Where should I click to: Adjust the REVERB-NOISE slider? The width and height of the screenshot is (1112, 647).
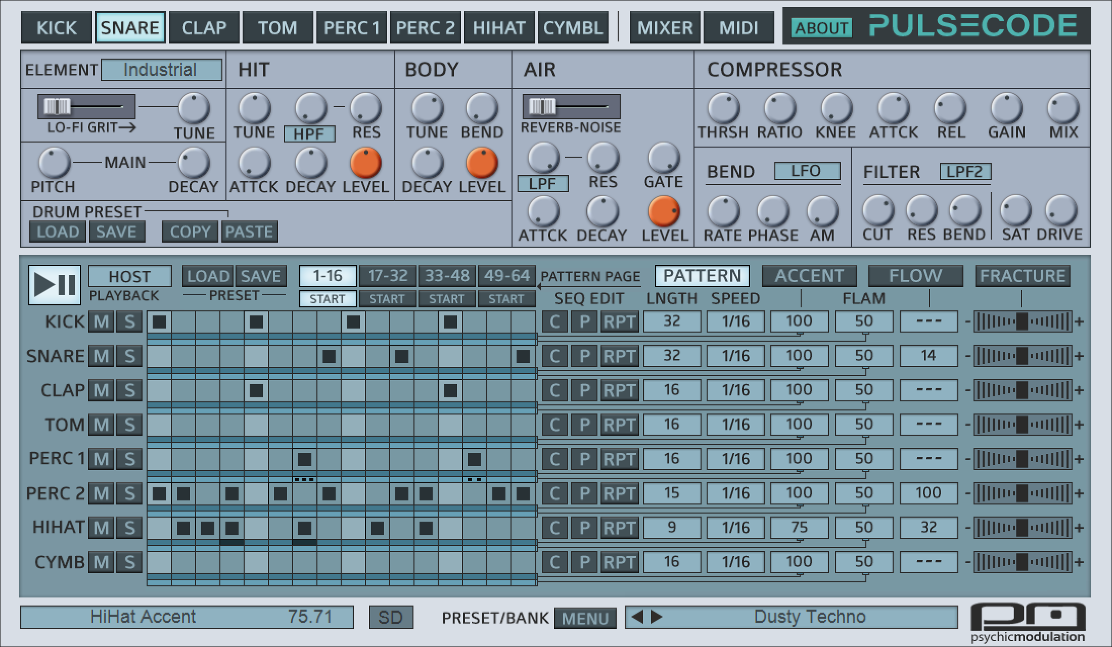[571, 107]
